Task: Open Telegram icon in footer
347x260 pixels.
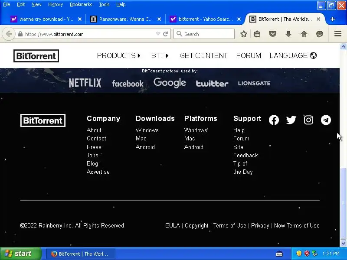Action: click(x=326, y=120)
